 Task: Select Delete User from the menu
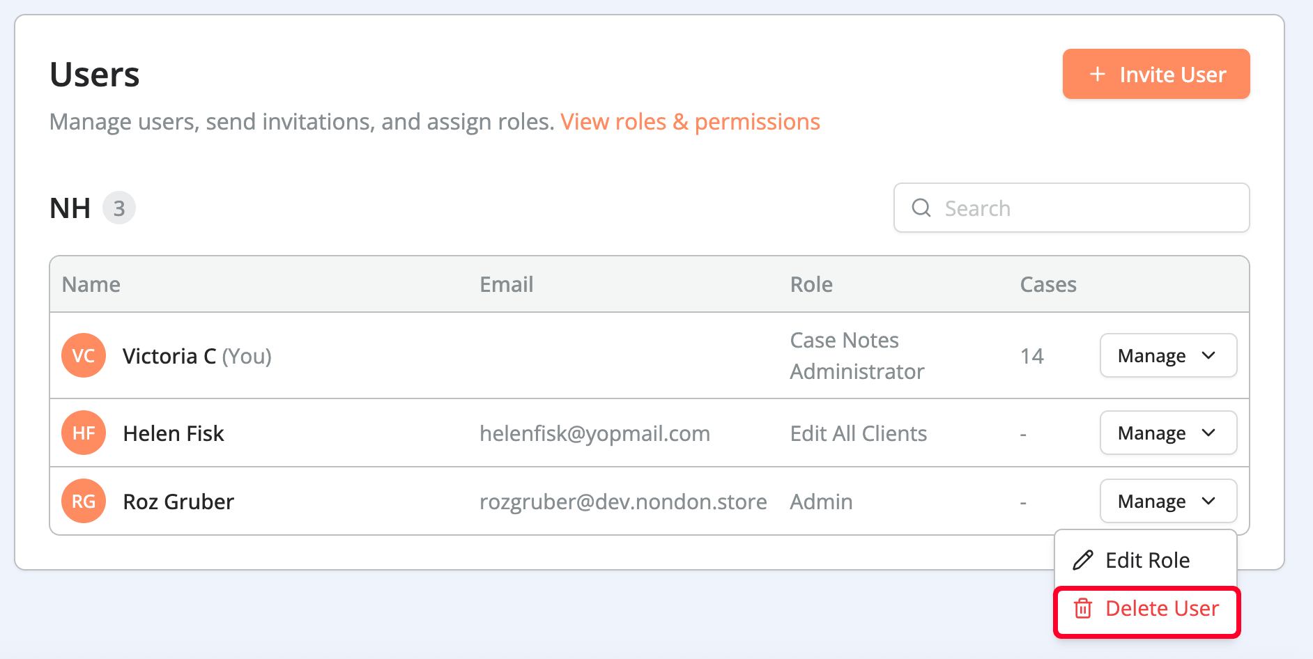[x=1147, y=610]
